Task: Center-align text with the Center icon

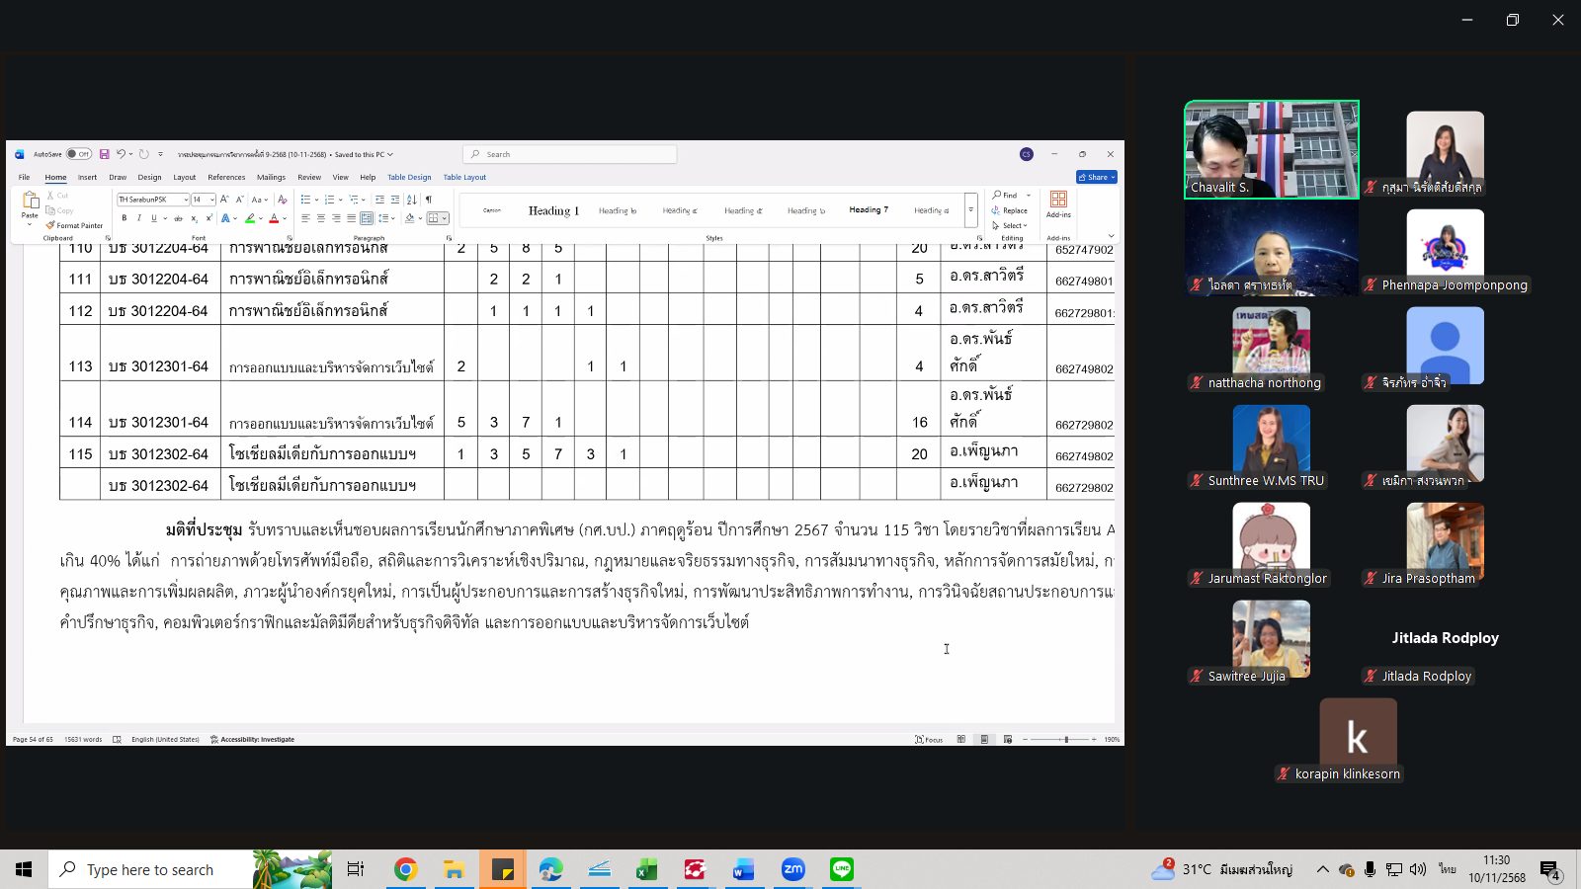Action: click(320, 218)
